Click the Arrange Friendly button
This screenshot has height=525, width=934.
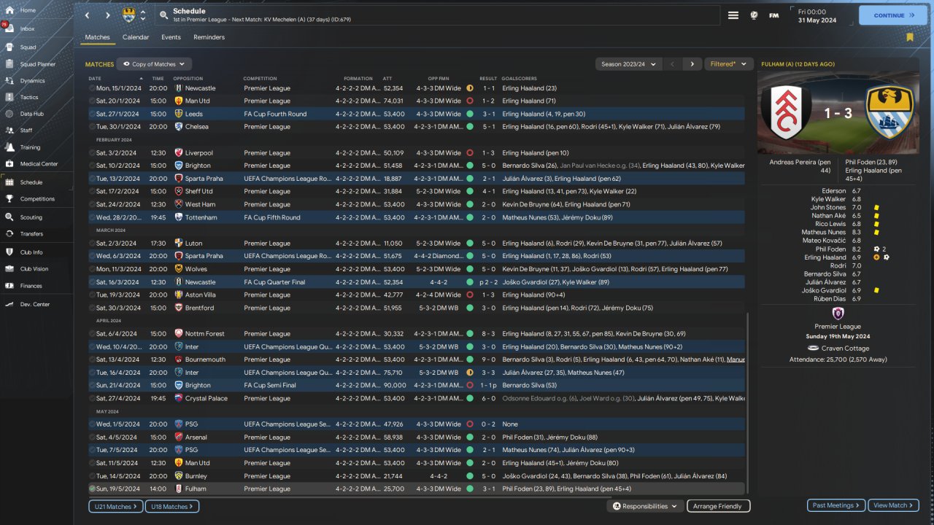(x=718, y=506)
